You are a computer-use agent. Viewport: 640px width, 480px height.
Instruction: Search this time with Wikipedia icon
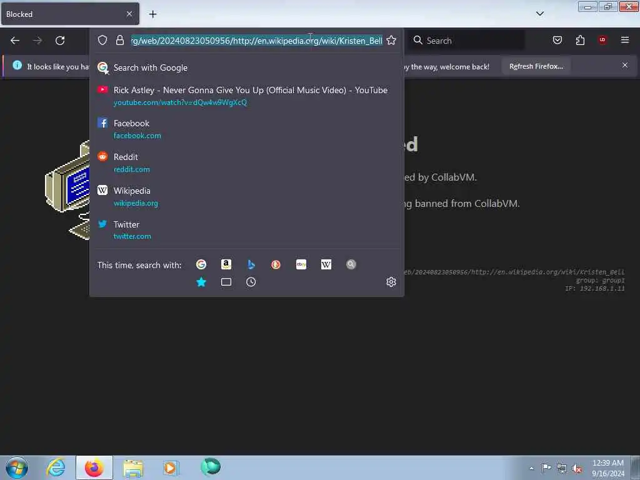coord(326,264)
